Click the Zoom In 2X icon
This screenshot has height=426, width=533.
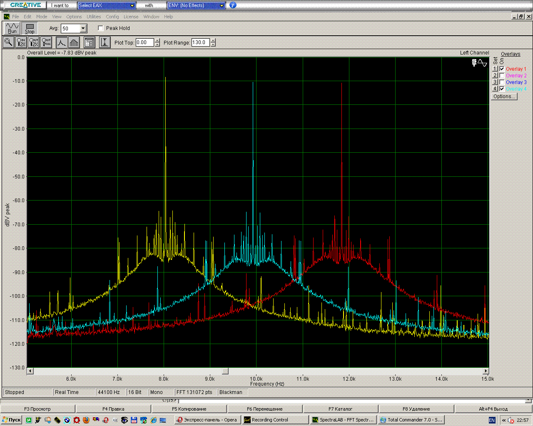[21, 42]
